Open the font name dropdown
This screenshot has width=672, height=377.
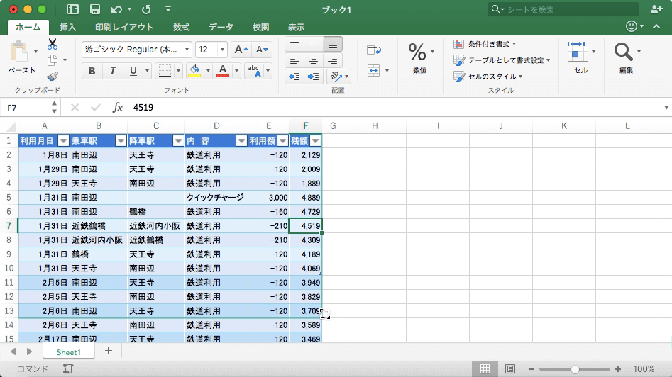tap(187, 50)
